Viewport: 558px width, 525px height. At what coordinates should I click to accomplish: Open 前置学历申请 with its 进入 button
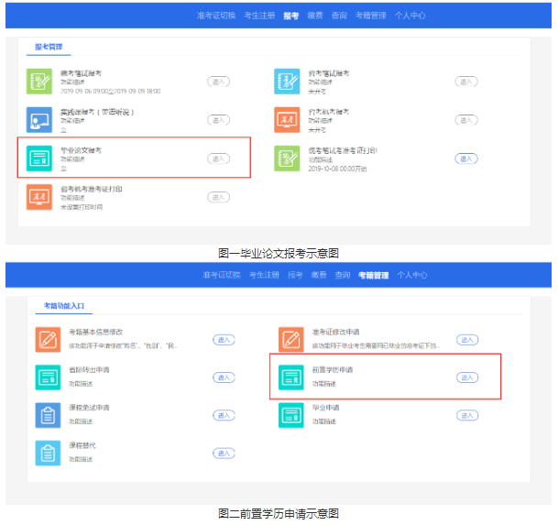[x=467, y=377]
